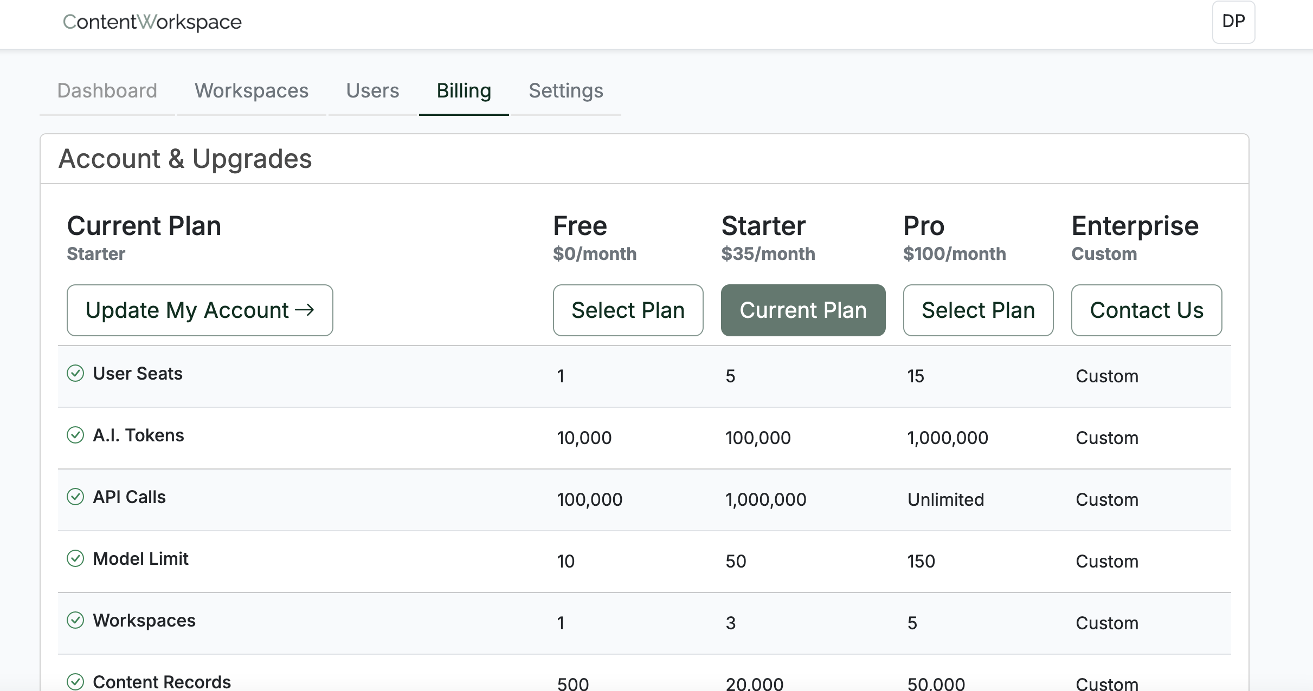Click the Content Records row label
Viewport: 1313px width, 691px height.
tap(162, 682)
